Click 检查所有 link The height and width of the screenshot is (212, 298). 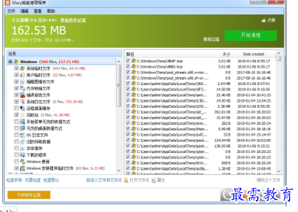point(14,180)
